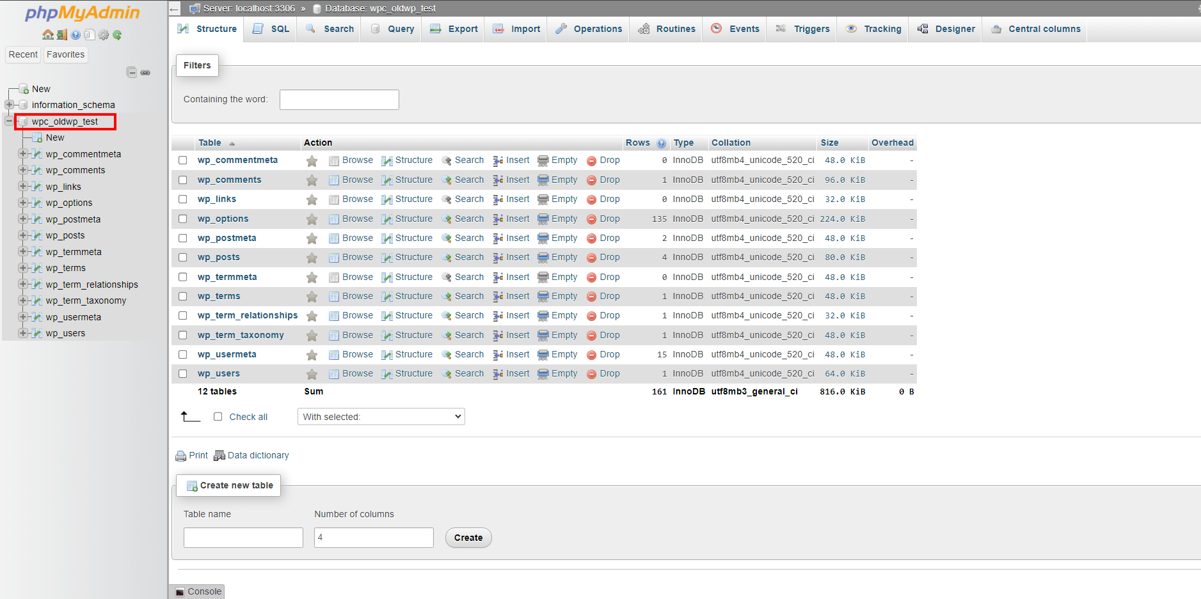1201x599 pixels.
Task: Click the Create table button
Action: [x=468, y=538]
